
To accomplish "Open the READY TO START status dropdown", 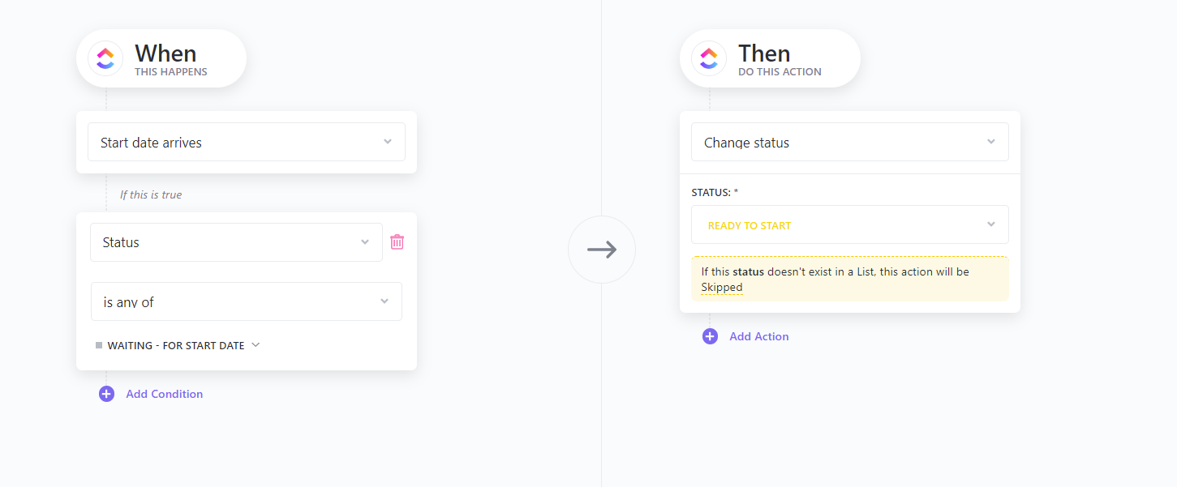I will point(850,224).
